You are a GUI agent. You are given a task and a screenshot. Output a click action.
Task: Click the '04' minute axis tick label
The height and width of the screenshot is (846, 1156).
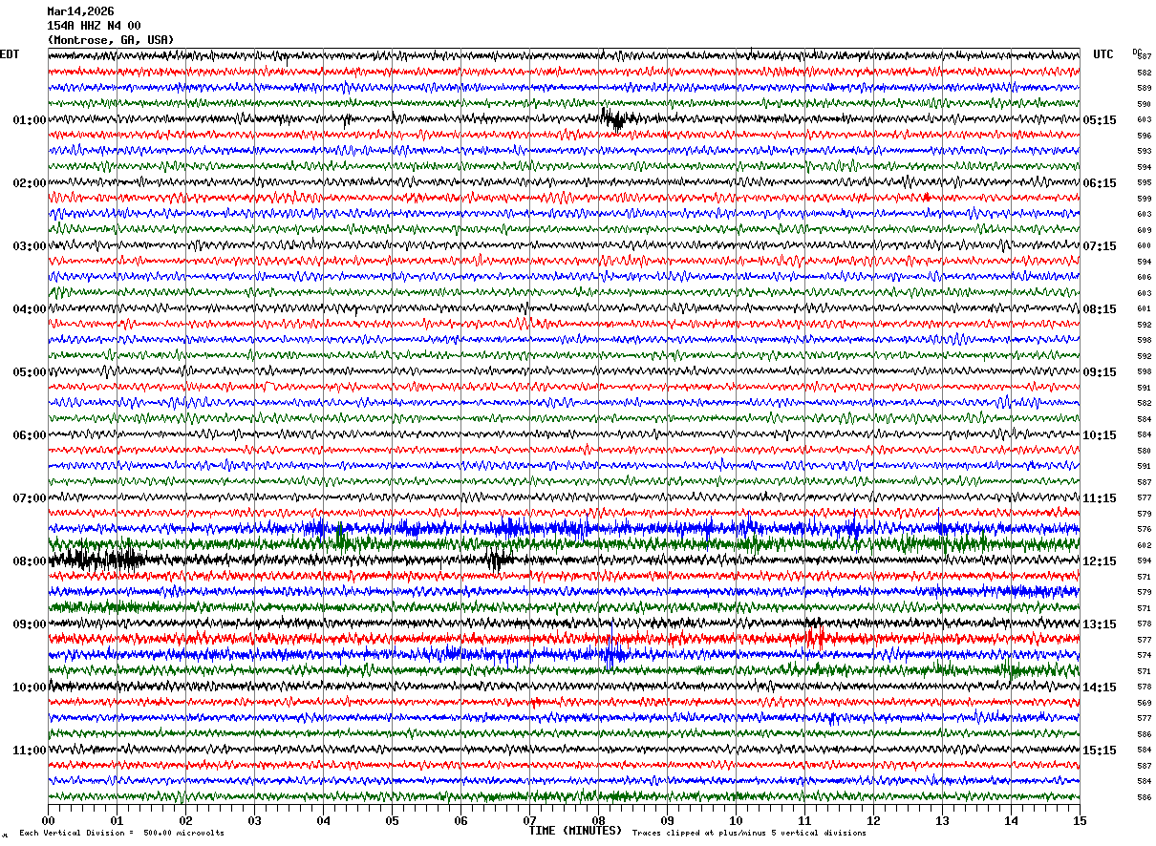(x=323, y=820)
